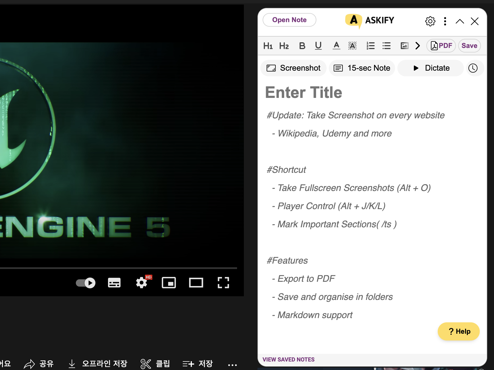Click the '#Features' placeholder line
This screenshot has height=370, width=494.
tap(287, 260)
